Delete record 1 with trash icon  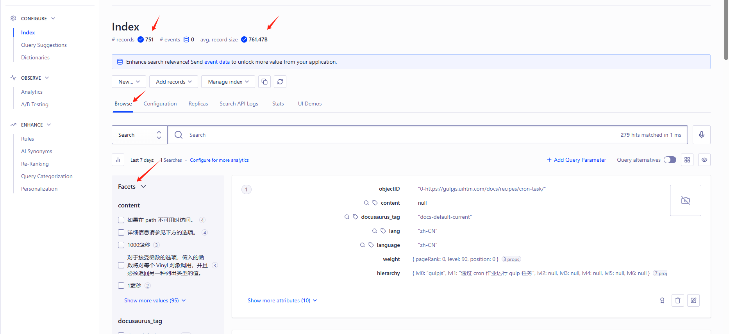[x=678, y=300]
